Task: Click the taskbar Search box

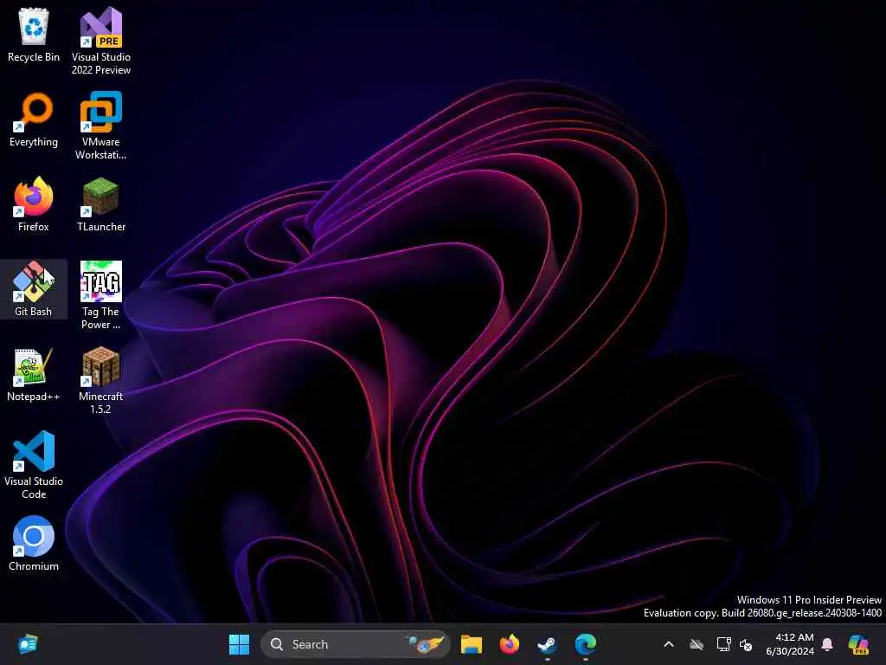Action: pos(356,644)
